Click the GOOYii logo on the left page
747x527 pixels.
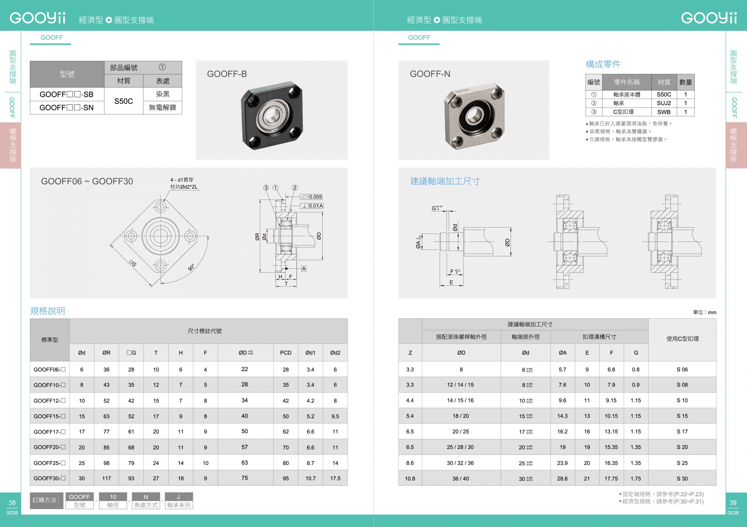(x=37, y=18)
